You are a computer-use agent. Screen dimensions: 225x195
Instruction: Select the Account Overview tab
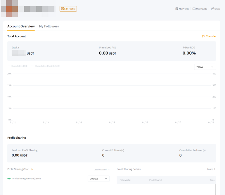(21, 26)
